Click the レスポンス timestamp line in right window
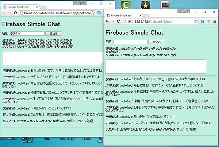 (141, 55)
